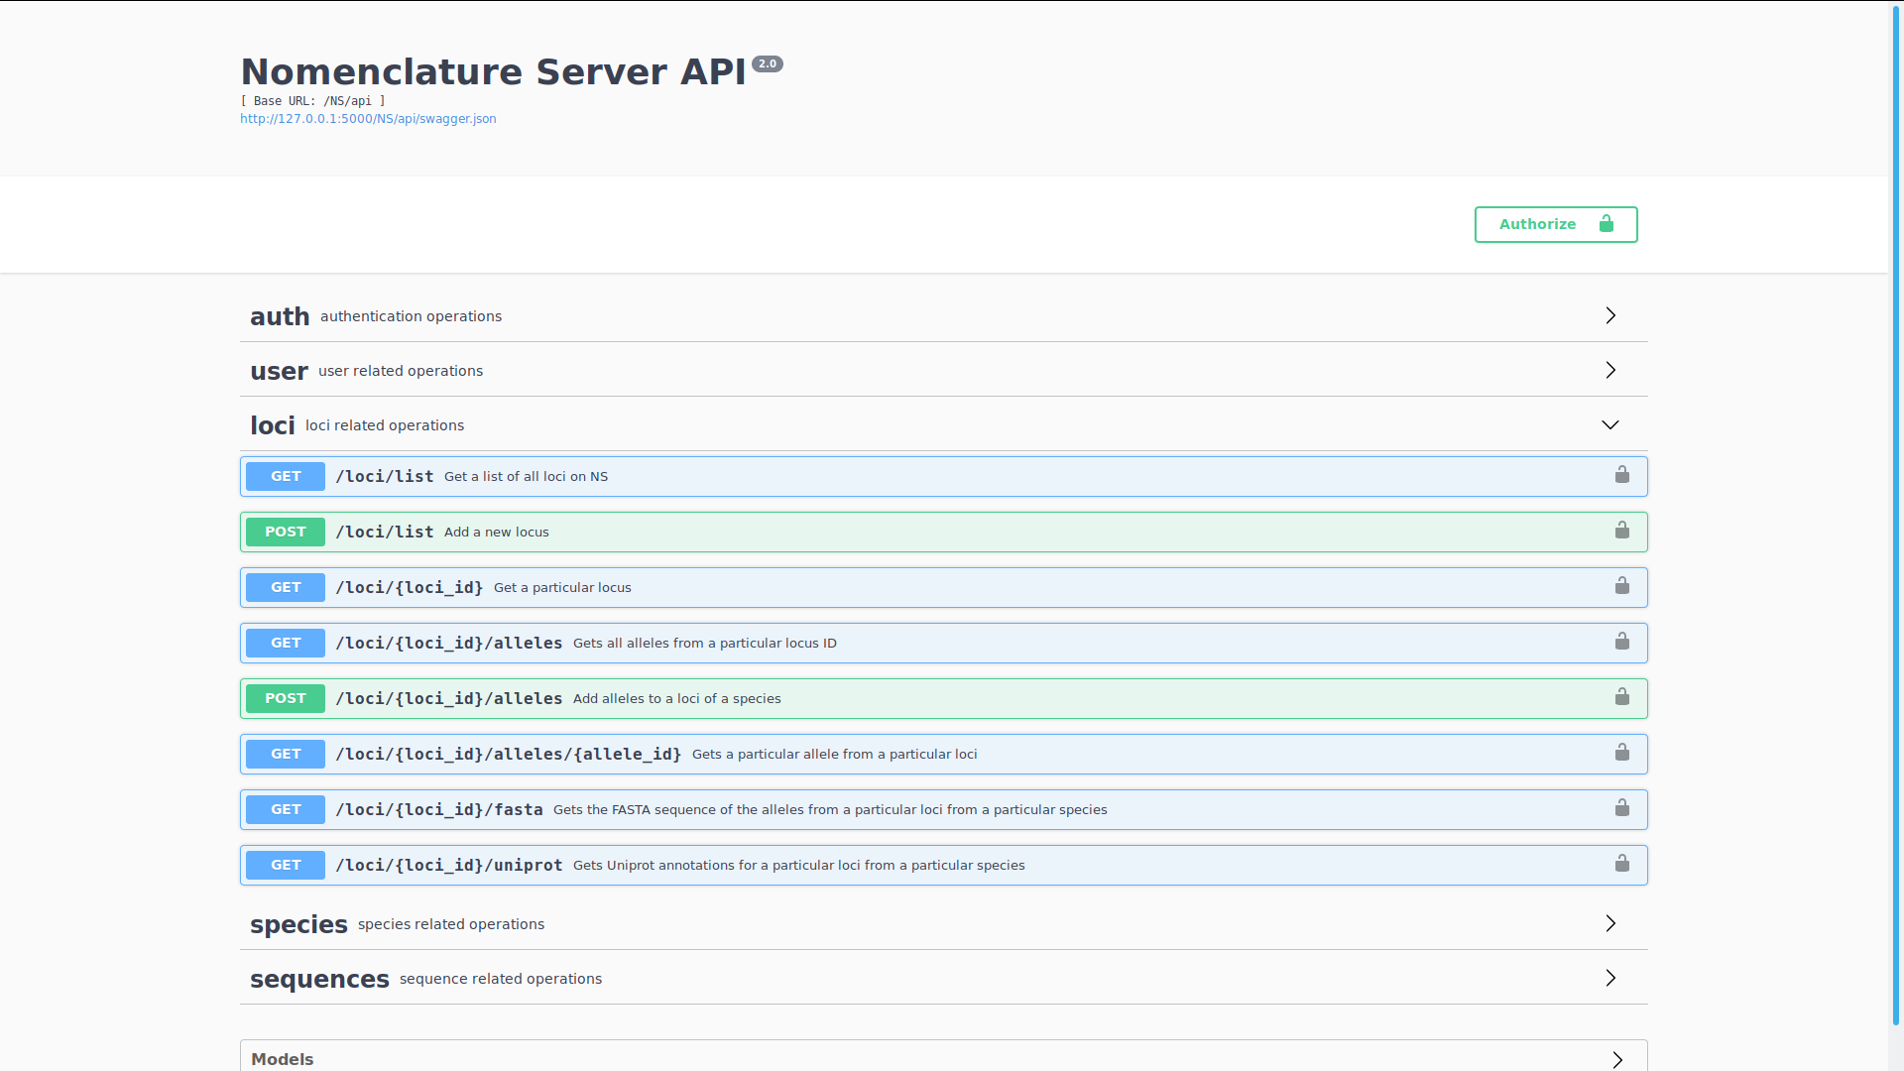Click the GET badge for /loci/{loci_id}/uniprot

(286, 865)
